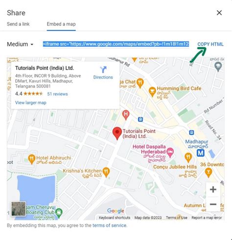Open the Medium size dropdown
232x240 pixels.
click(20, 44)
